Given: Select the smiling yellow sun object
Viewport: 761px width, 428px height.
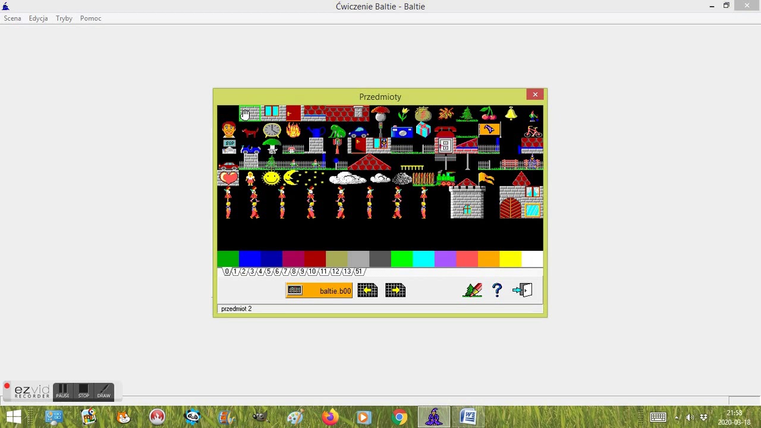Looking at the screenshot, I should point(271,178).
